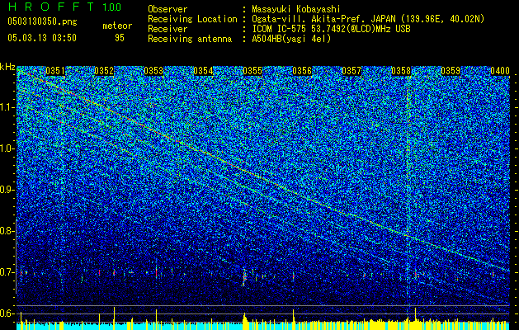This screenshot has width=519, height=330.
Task: Click the 0352 time marker
Action: 104,71
